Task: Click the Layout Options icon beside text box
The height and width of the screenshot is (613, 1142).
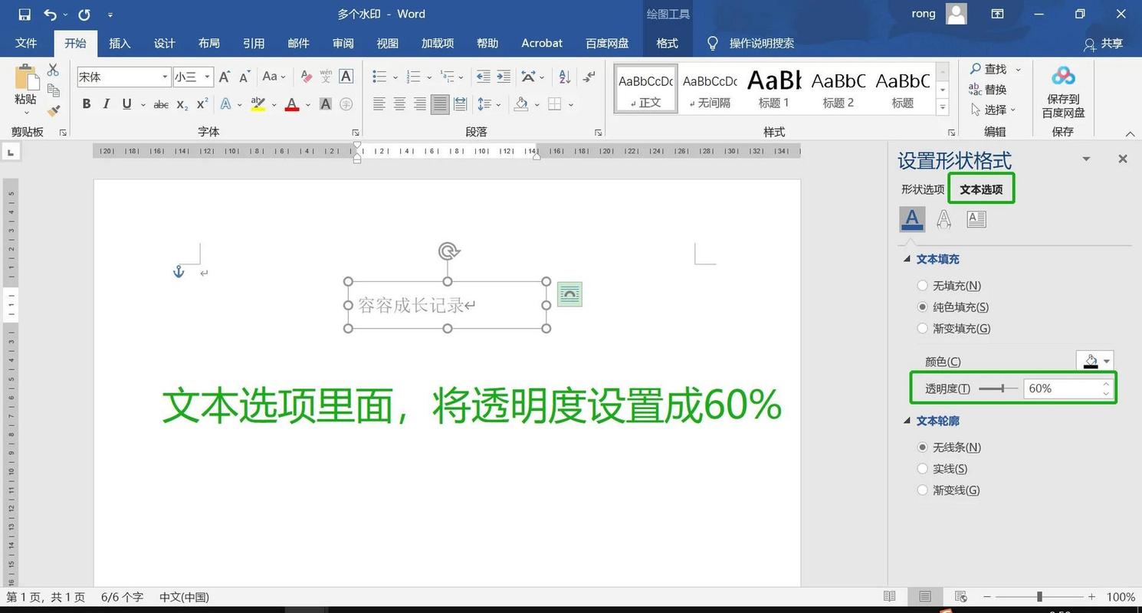Action: coord(569,294)
